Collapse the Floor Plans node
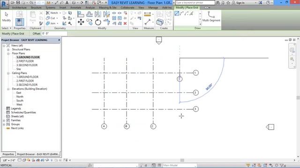This screenshot has height=168, width=300. [x=8, y=54]
